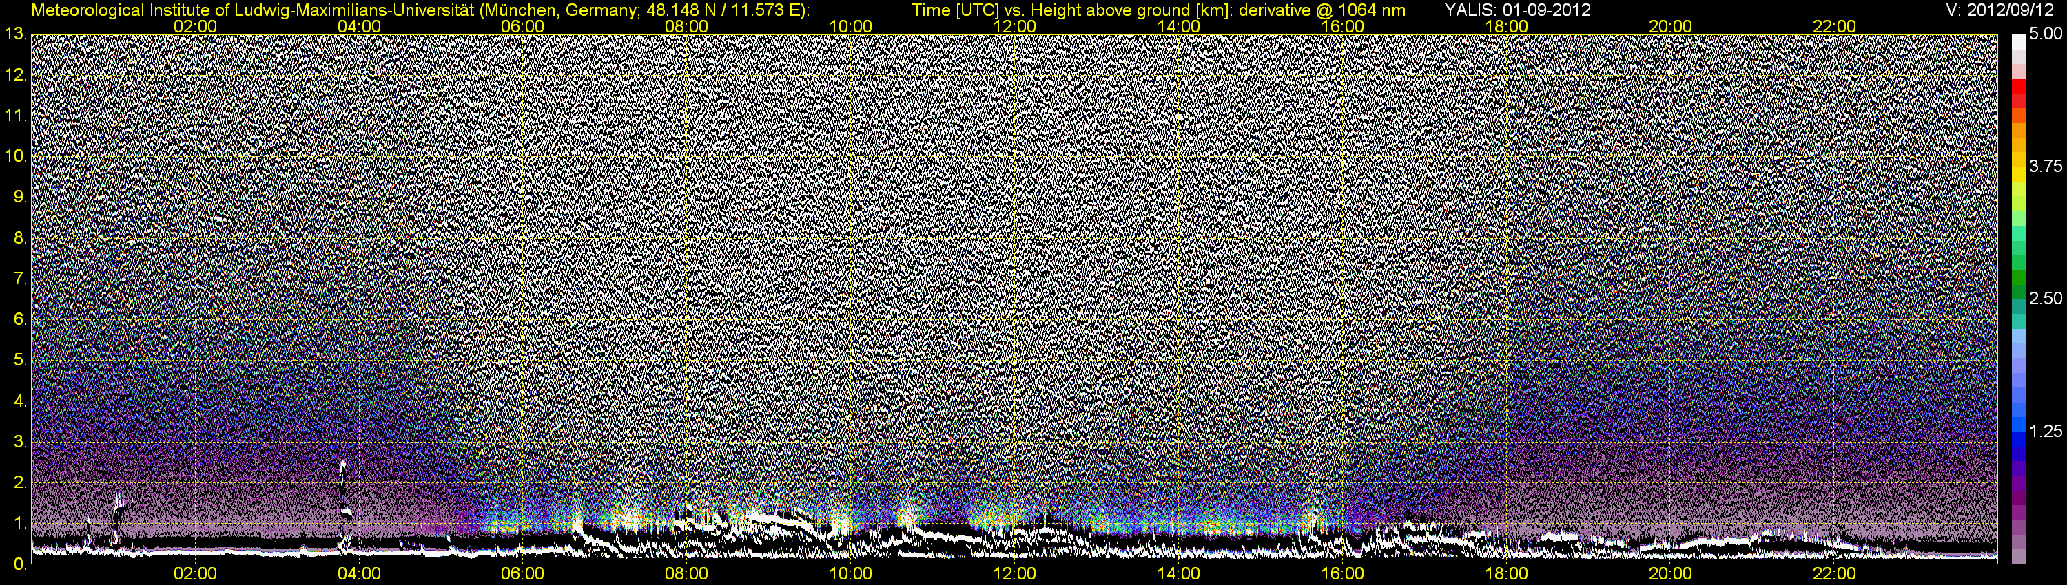Screen dimensions: 2067x585
Task: Click the 5.00 value on the color scale
Action: 2046,34
